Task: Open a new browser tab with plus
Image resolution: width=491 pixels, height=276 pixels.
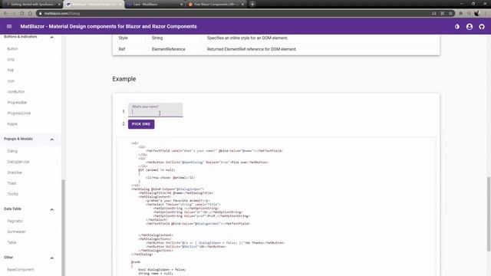Action: coord(252,5)
